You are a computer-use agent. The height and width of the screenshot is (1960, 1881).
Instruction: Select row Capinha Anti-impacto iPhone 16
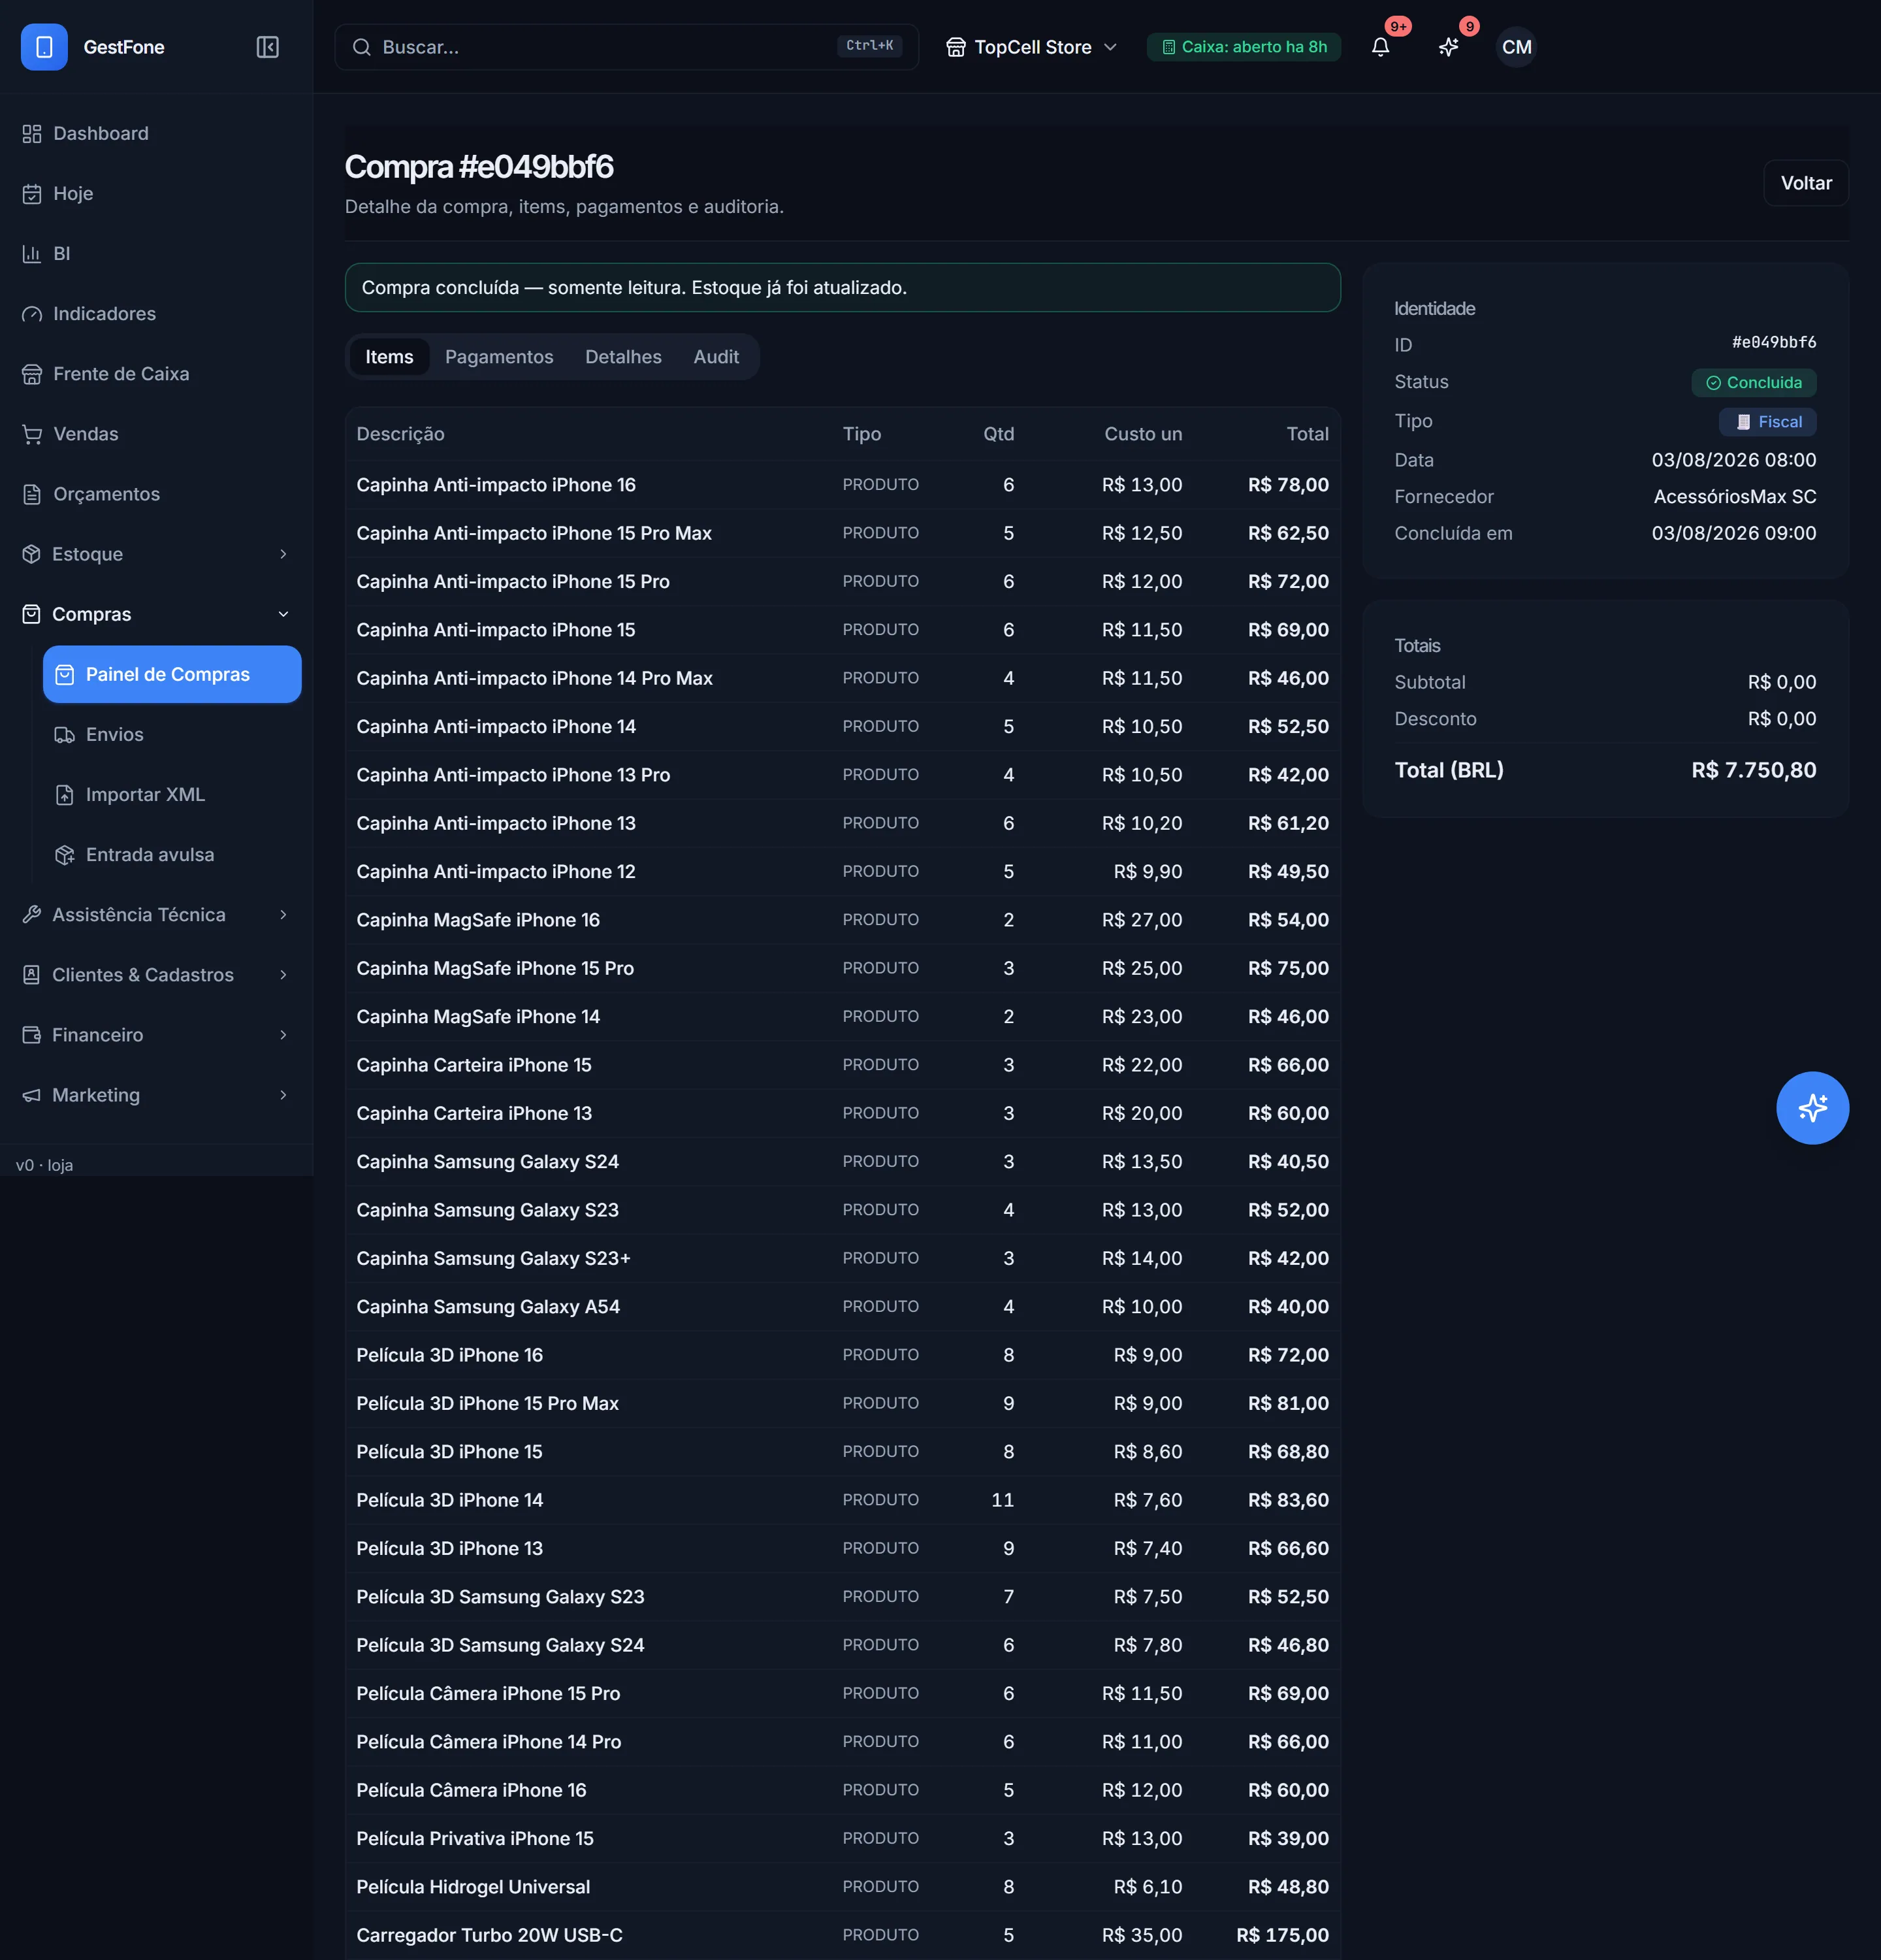pos(843,485)
